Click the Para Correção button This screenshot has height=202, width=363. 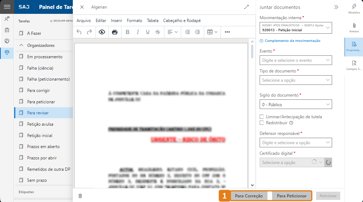tap(249, 196)
